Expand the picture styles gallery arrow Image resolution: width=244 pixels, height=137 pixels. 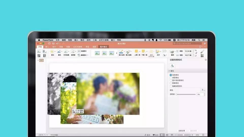[117, 53]
